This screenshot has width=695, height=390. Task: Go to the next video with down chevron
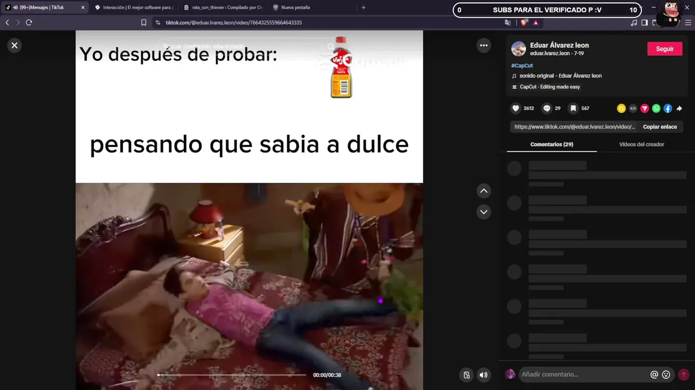484,212
